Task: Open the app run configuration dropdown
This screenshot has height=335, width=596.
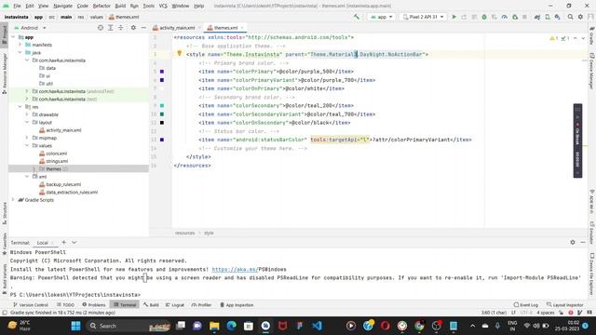Action: point(381,17)
